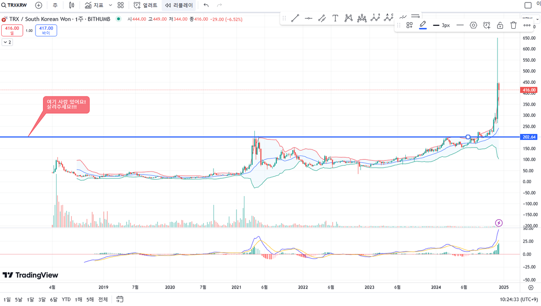Change the line color with the pencil swatch
Screen dimensions: 541x306
coord(423,25)
